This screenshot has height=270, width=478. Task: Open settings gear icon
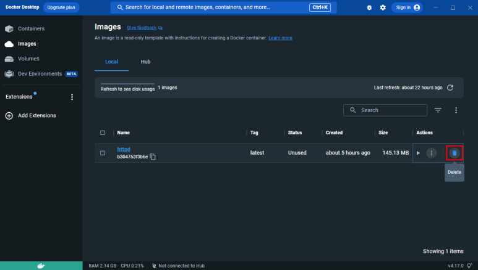pyautogui.click(x=383, y=7)
